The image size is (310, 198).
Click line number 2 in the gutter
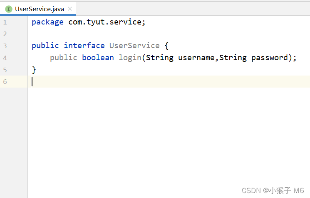5,34
